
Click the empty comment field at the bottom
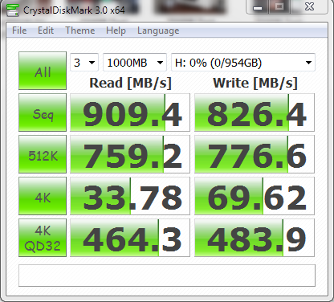coord(167,275)
